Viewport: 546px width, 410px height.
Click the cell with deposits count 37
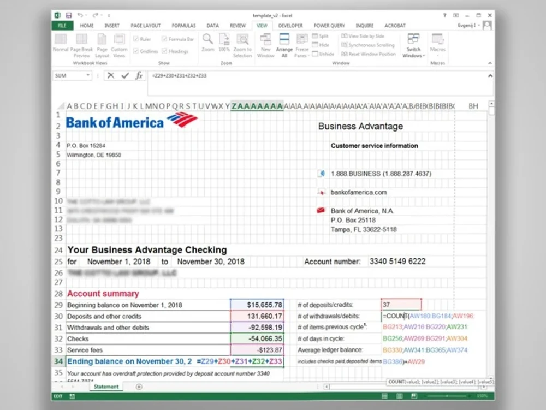point(401,305)
